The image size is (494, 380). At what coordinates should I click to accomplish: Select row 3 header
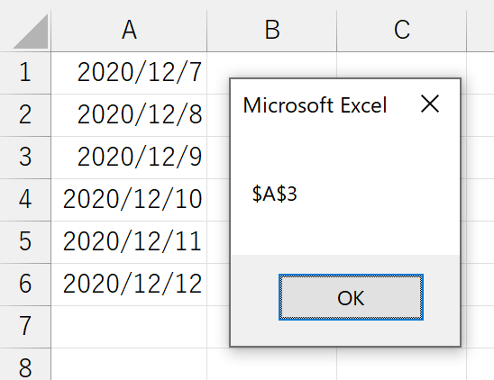click(x=25, y=158)
